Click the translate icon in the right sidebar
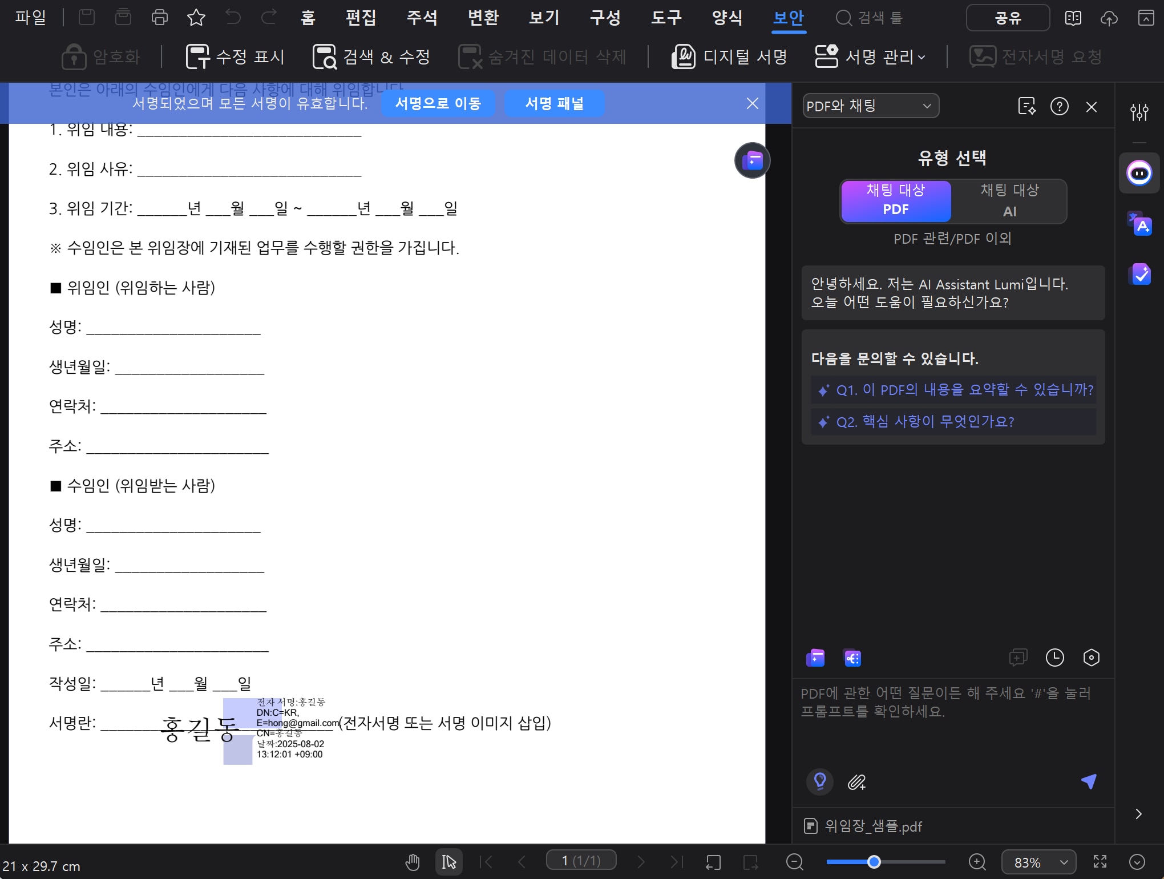This screenshot has width=1164, height=879. pos(1139,224)
